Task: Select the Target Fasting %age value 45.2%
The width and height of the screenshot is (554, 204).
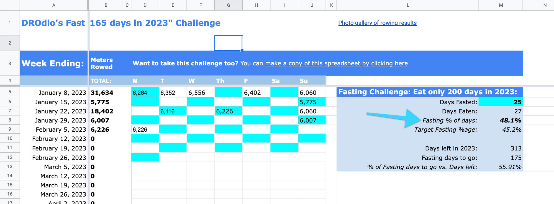Action: click(512, 129)
